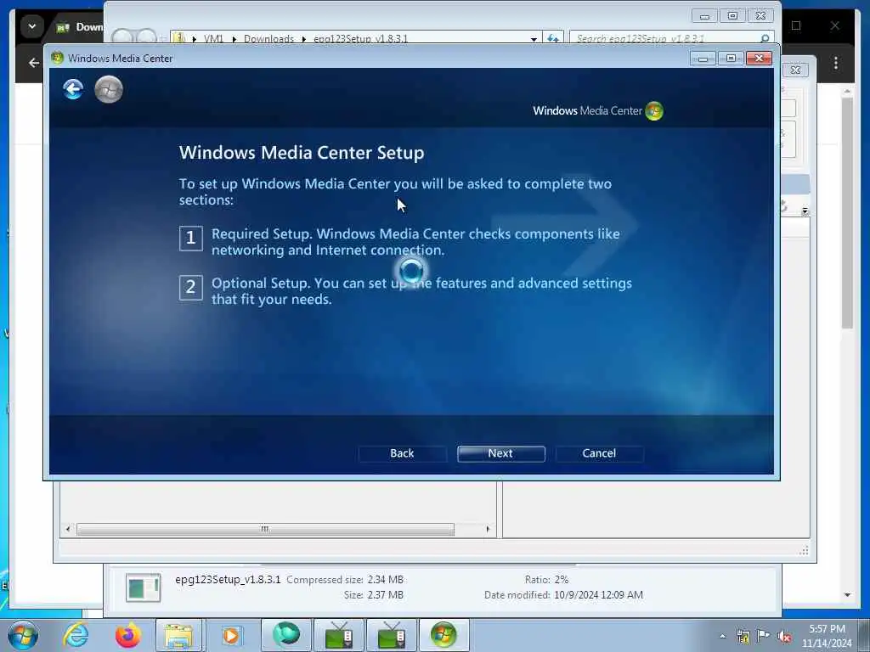Screen dimensions: 870x652
Task: Click the blue back arrow in Media Center
Action: click(x=73, y=89)
